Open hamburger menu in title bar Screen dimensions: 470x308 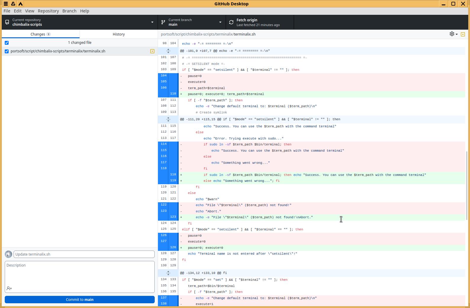pyautogui.click(x=6, y=4)
